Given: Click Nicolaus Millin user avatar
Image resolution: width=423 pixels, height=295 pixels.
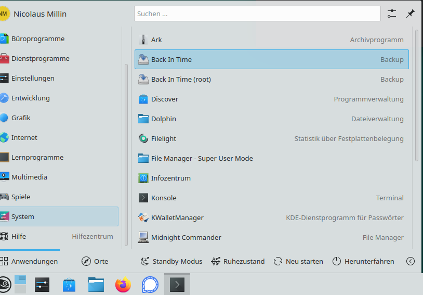Looking at the screenshot, I should point(4,14).
